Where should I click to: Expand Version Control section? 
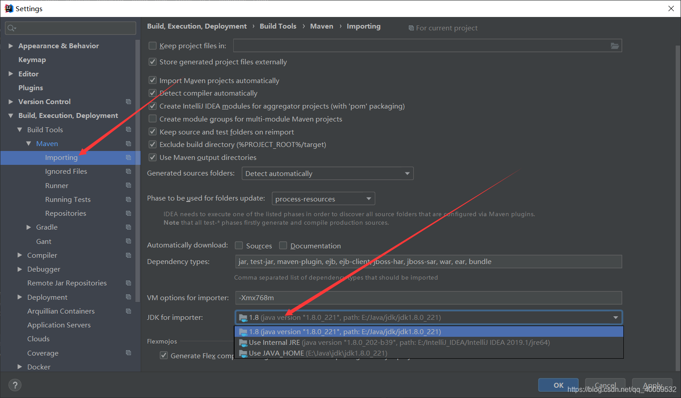pos(11,102)
